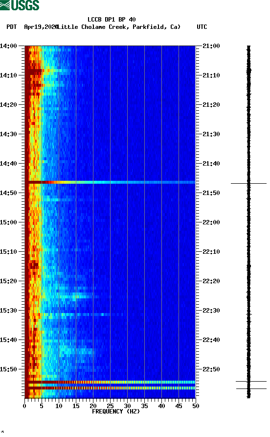Click the 14:50 PDT time label
Image resolution: width=270 pixels, height=437 pixels.
point(8,193)
